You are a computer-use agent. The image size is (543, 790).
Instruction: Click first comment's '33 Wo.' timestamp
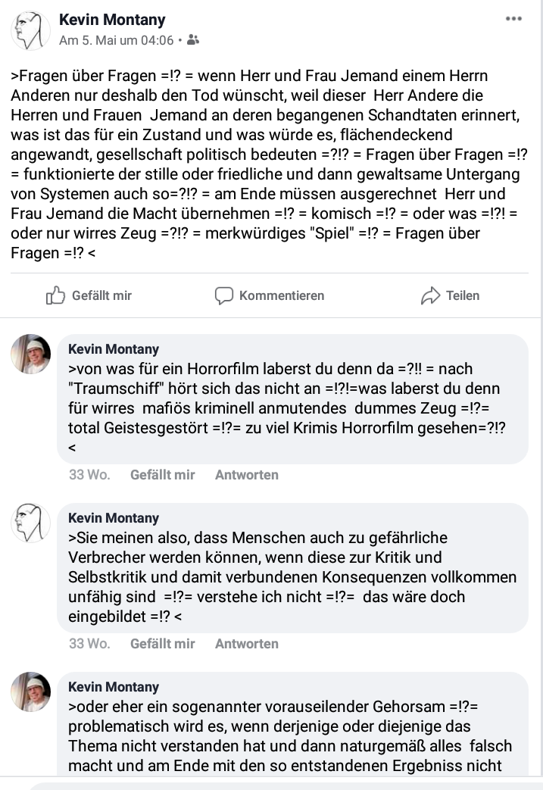click(89, 475)
